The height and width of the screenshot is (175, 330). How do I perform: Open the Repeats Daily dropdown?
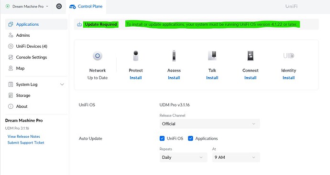183,157
